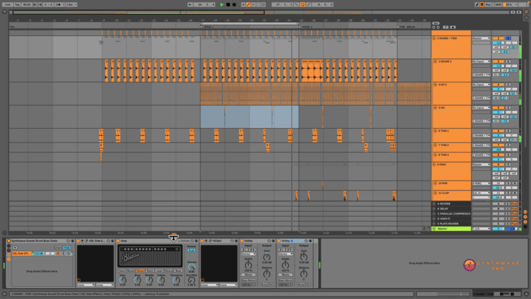Click the Link button
531x299 pixels.
click(8, 5)
